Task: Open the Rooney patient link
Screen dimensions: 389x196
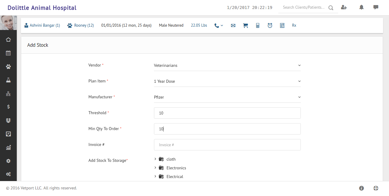Action: coord(84,25)
